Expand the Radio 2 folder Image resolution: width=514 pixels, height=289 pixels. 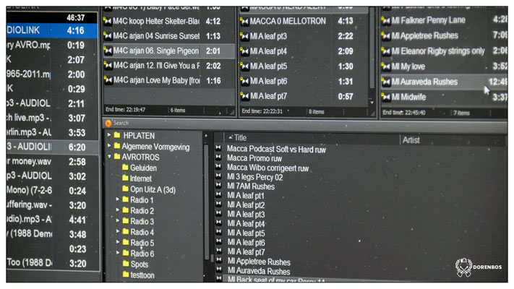117,210
